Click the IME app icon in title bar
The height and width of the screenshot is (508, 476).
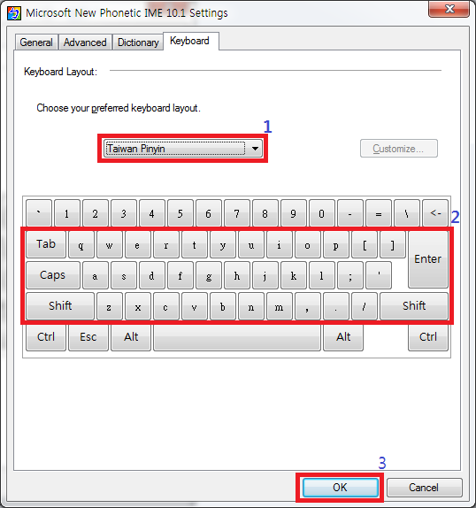point(14,13)
